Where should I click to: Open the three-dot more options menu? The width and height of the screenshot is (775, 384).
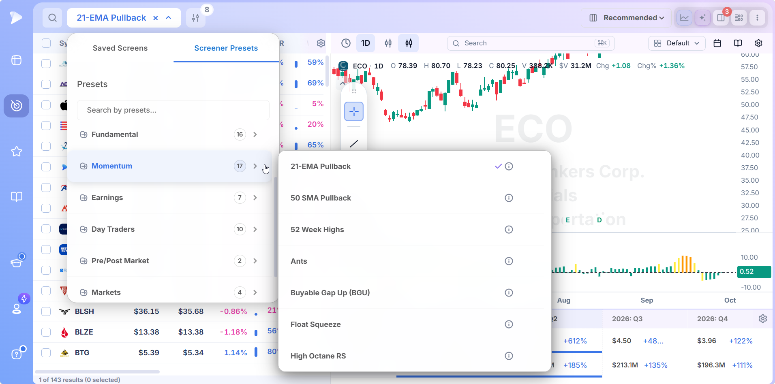tap(757, 18)
